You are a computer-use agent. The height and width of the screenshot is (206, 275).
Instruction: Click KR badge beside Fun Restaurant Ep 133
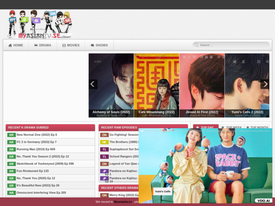11,171
